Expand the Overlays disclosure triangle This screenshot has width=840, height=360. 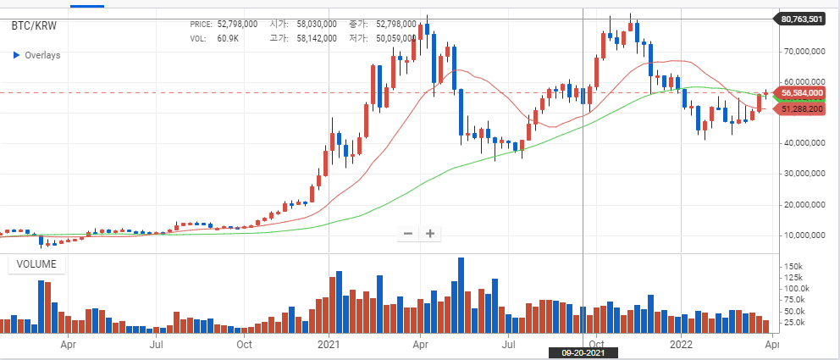click(16, 55)
